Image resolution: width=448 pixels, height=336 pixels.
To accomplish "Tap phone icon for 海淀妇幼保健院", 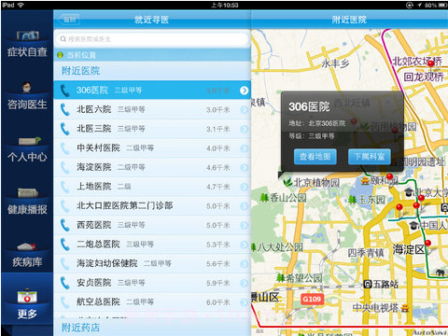I will (64, 264).
